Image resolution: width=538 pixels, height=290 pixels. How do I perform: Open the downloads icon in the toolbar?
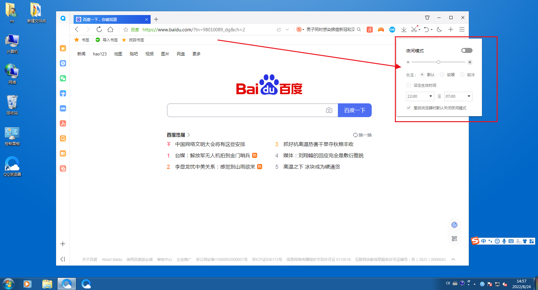coord(404,29)
